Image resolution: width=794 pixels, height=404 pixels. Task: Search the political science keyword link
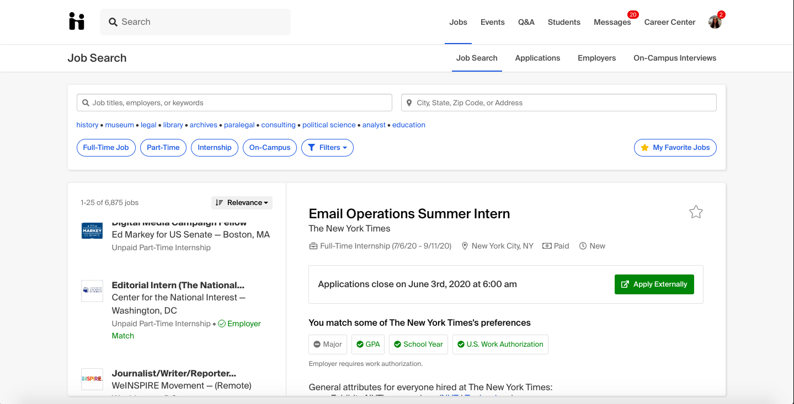click(x=329, y=125)
